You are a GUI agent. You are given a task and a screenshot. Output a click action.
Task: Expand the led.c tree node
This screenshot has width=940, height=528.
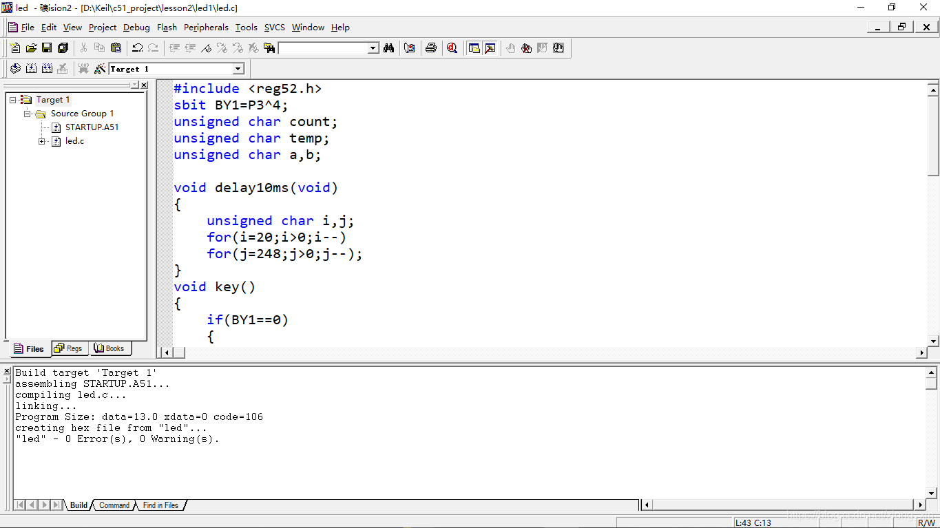click(42, 141)
